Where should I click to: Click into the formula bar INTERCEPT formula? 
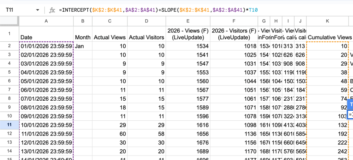155,10
